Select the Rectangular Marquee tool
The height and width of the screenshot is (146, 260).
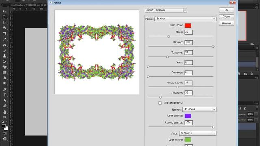click(5, 17)
